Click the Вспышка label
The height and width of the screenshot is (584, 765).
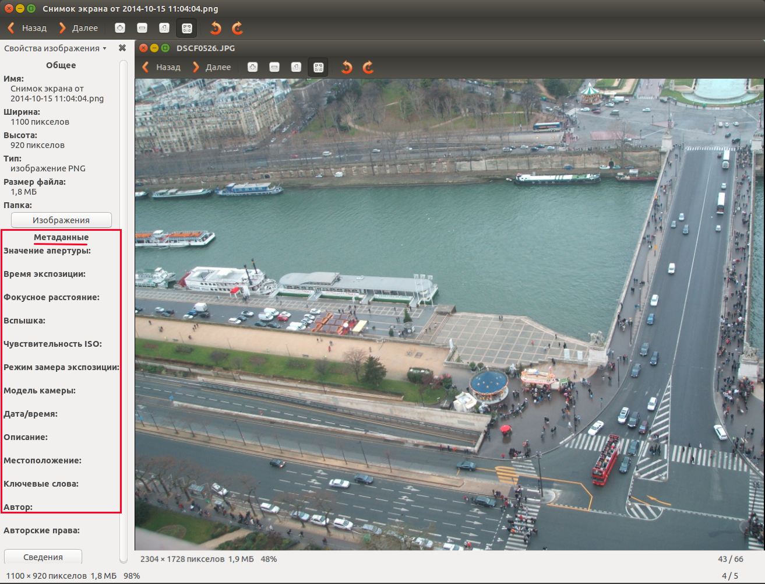coord(24,321)
